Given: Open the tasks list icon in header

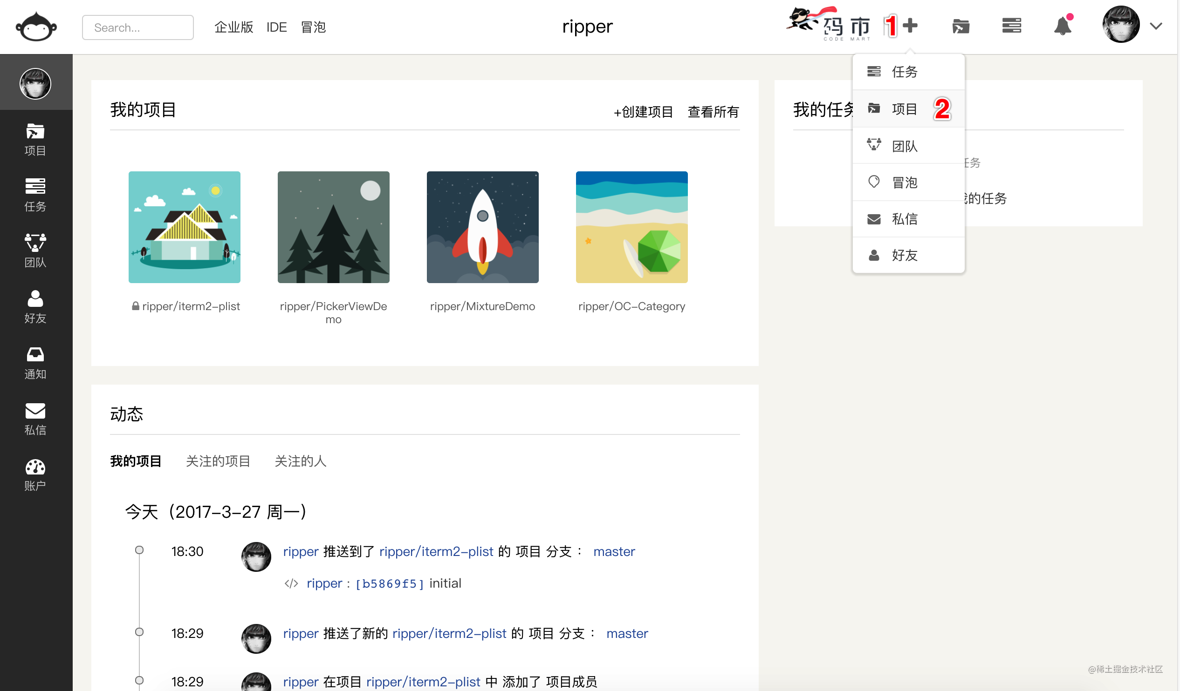Looking at the screenshot, I should (1012, 26).
